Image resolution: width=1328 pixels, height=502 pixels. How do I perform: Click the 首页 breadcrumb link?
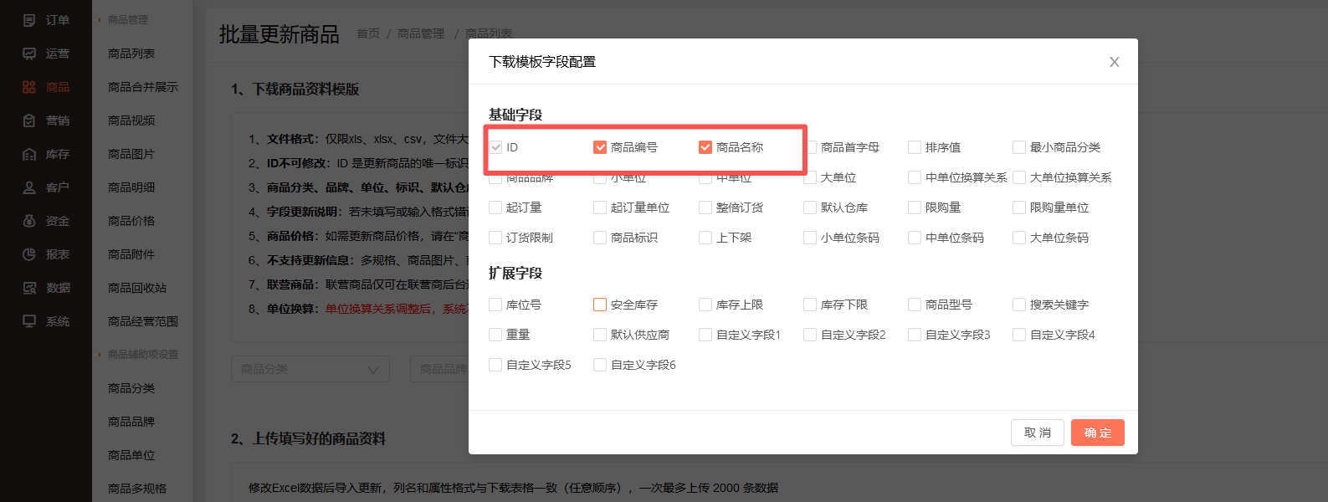point(368,33)
